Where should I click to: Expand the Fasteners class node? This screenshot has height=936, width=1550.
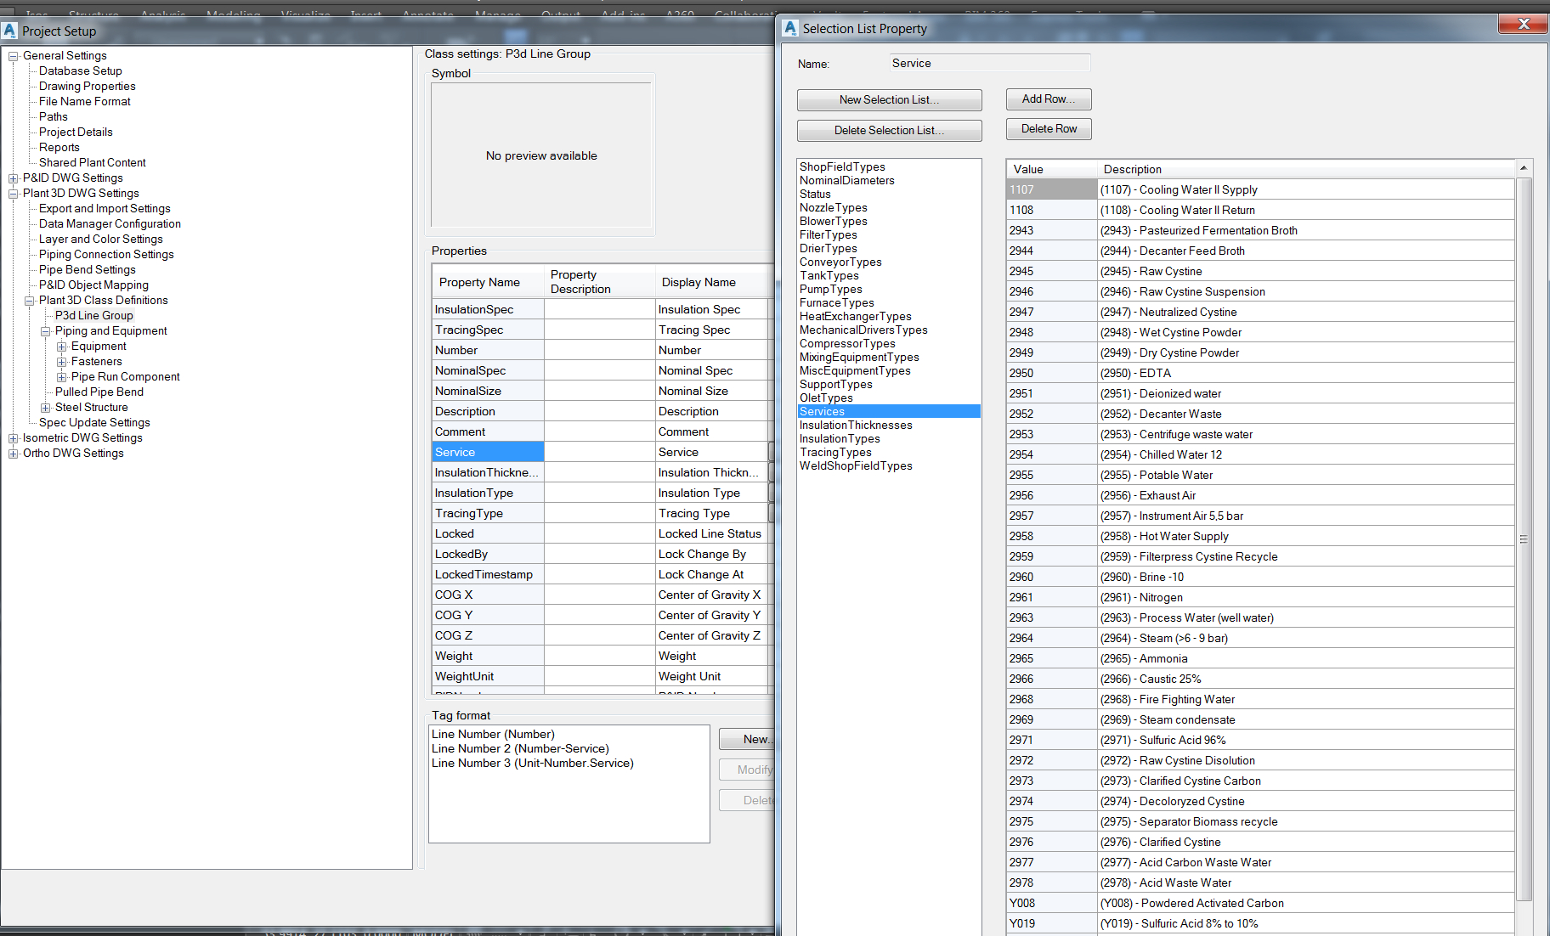[x=62, y=362]
